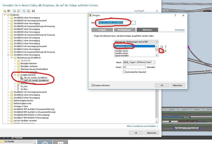Click the action list scrollbar thumb
The height and width of the screenshot is (144, 212).
[157, 50]
